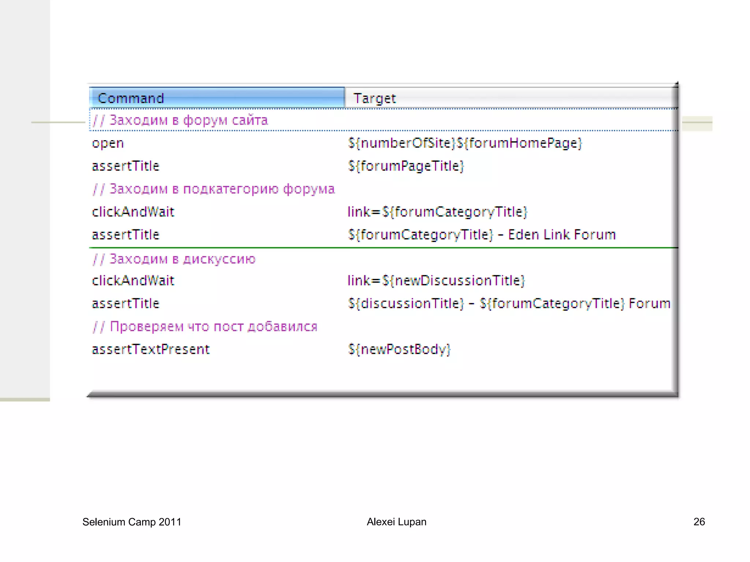Click the ${discussionTitle} - ${forumCategoryTitle} Forum target

tap(509, 304)
